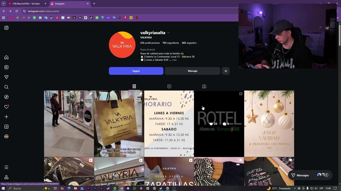Open the YouTube bookmark
Image resolution: width=341 pixels, height=191 pixels.
(x=11, y=18)
